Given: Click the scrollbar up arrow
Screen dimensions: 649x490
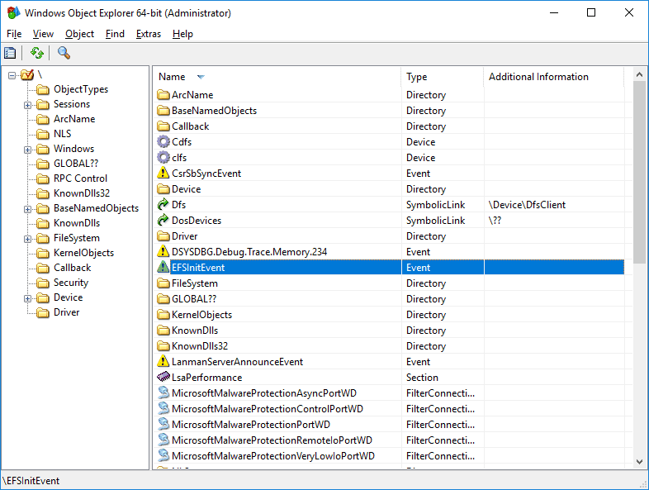Looking at the screenshot, I should 639,74.
